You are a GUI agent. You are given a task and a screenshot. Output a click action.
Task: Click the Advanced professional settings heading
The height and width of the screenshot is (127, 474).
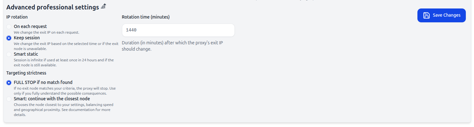[x=52, y=7]
